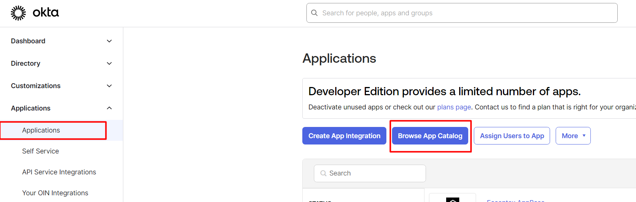
Task: Click the magnifier icon in the applications Search box
Action: [x=324, y=173]
